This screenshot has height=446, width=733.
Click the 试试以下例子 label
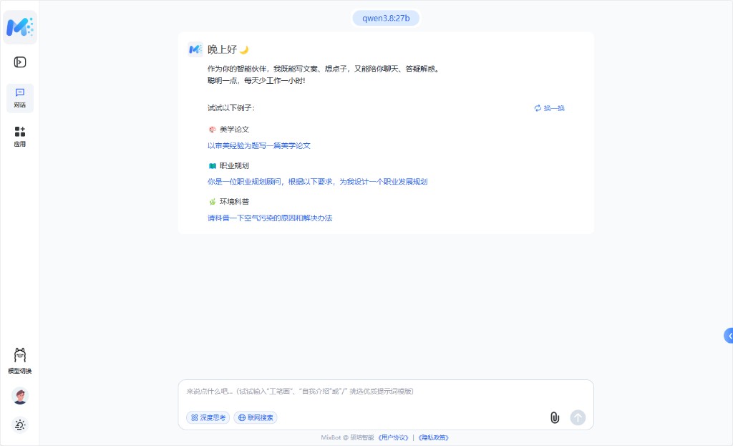[231, 108]
